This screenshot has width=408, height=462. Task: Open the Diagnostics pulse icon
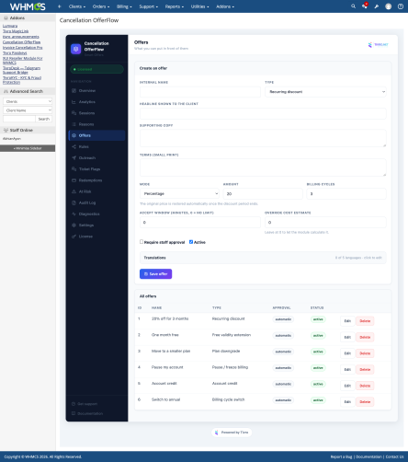[x=74, y=214]
